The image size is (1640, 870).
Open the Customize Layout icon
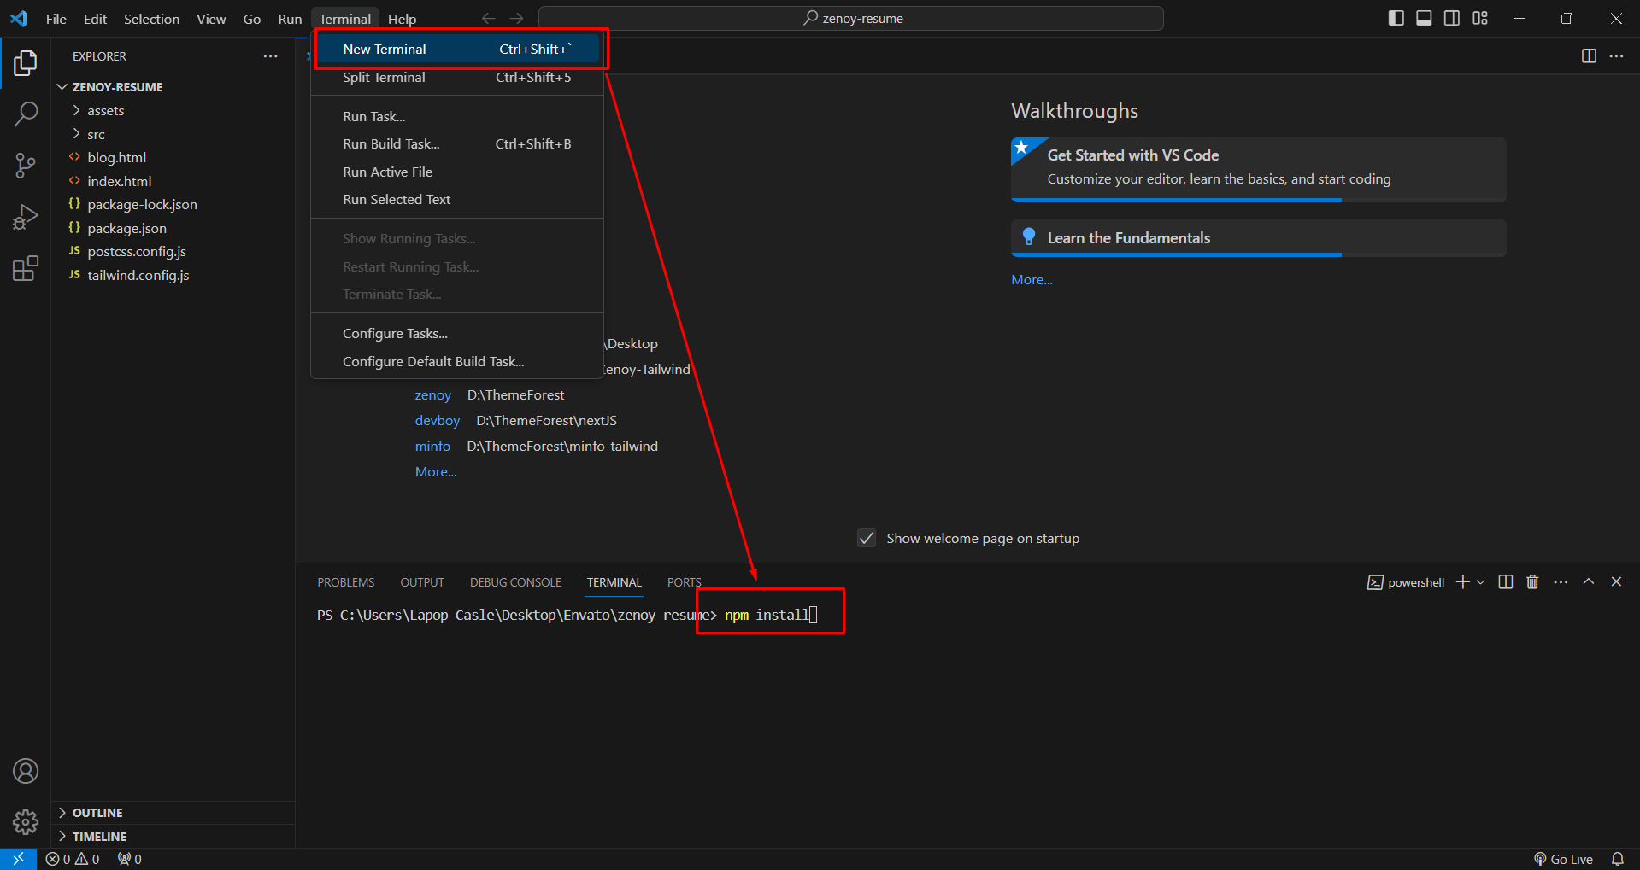[1480, 18]
